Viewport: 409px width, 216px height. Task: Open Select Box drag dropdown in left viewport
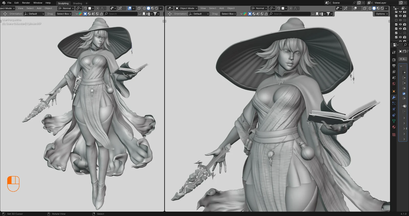[64, 14]
